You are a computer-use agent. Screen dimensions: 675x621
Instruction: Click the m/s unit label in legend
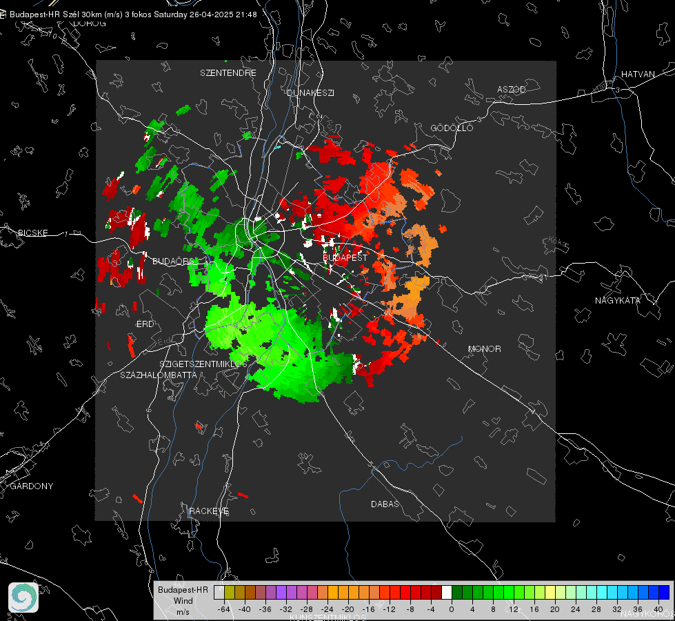coord(183,612)
